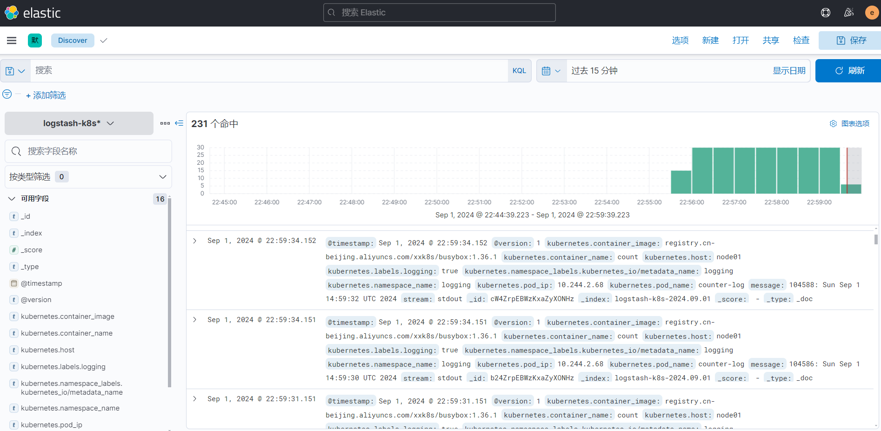Click the field name search box
881x431 pixels.
(x=88, y=151)
